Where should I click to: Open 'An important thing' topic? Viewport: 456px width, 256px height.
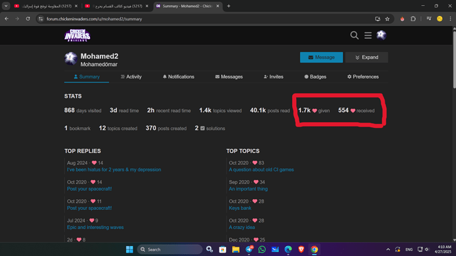(x=248, y=189)
